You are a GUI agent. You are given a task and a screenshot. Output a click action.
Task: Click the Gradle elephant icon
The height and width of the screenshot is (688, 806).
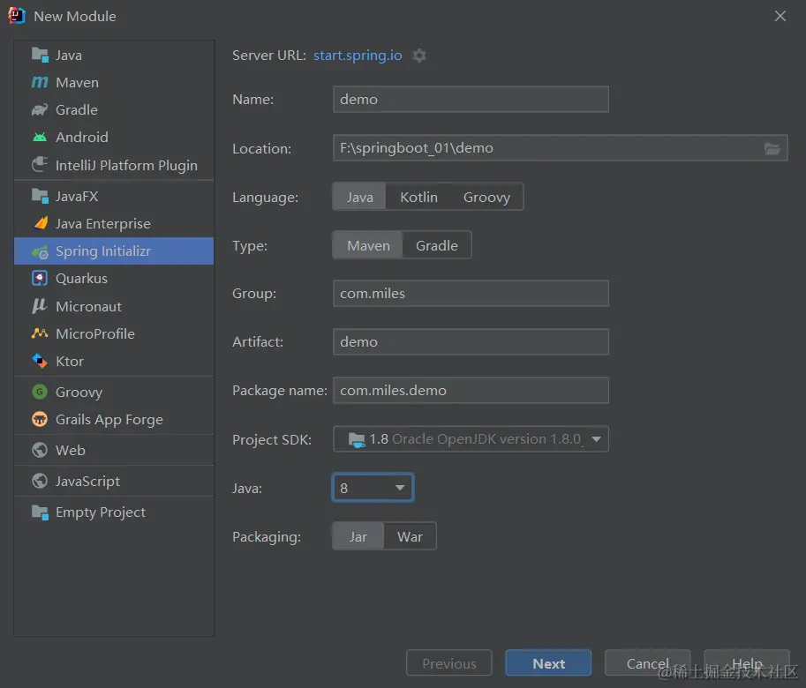pos(40,109)
